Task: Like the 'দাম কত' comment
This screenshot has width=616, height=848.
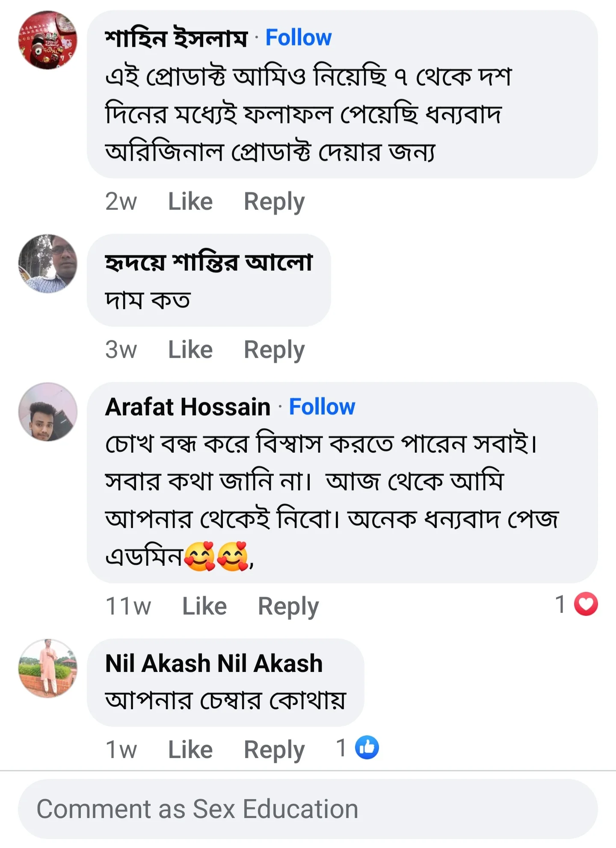Action: tap(190, 349)
